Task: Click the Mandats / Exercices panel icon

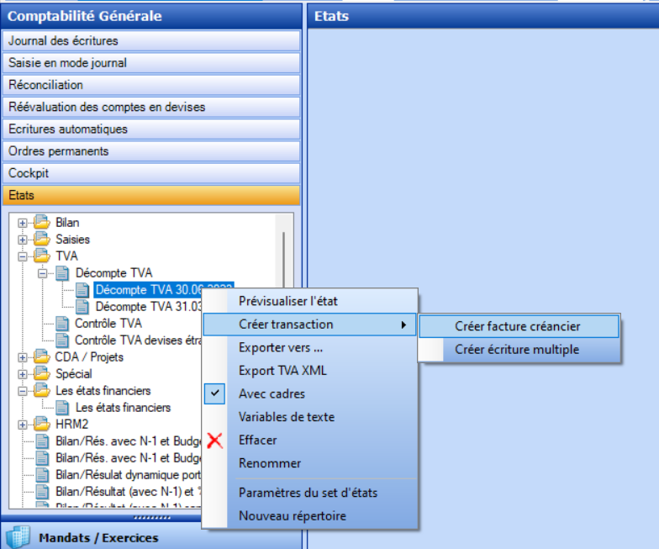Action: (18, 536)
